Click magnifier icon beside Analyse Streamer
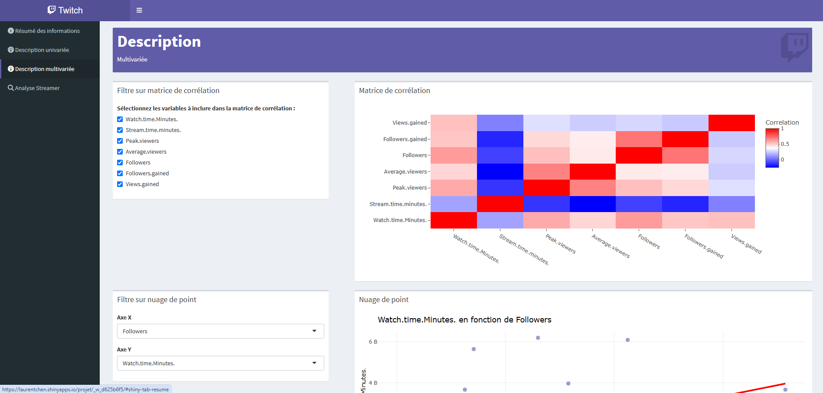823x393 pixels. [11, 88]
